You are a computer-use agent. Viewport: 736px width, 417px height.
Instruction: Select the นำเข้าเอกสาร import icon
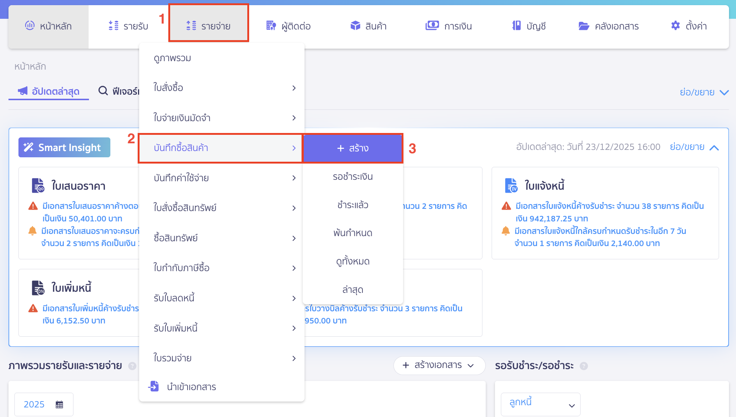pyautogui.click(x=154, y=386)
